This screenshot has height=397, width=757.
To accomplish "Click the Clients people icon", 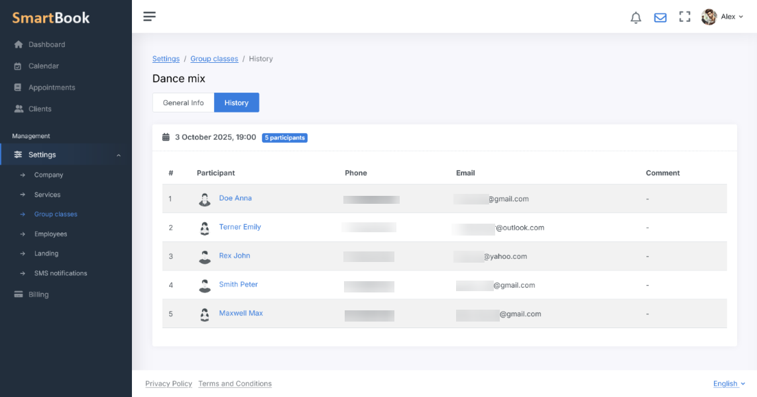I will (19, 109).
